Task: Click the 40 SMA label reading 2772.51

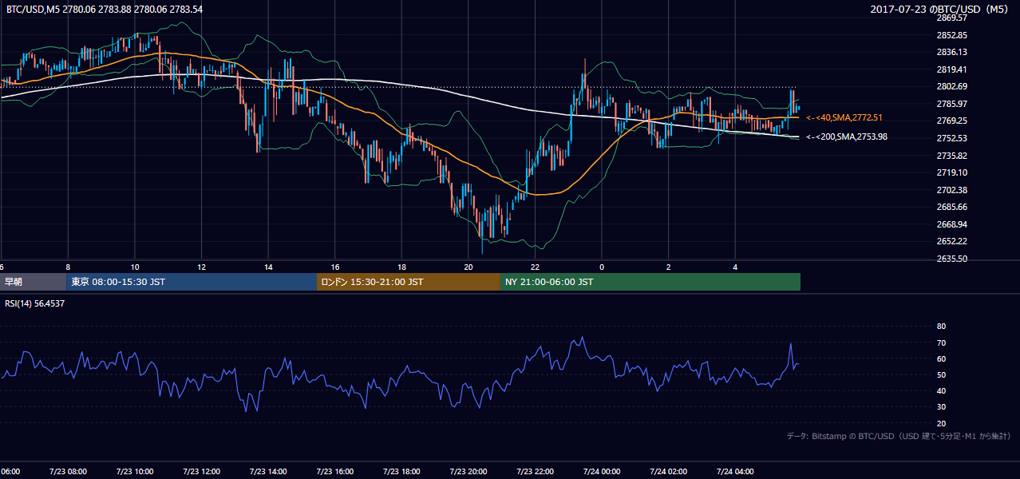Action: point(844,118)
